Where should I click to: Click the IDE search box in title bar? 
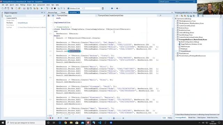[x=187, y=1]
